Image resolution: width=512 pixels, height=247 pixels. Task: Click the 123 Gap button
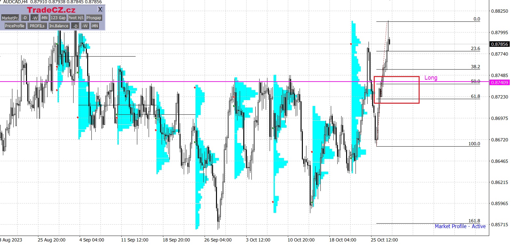tap(58, 18)
